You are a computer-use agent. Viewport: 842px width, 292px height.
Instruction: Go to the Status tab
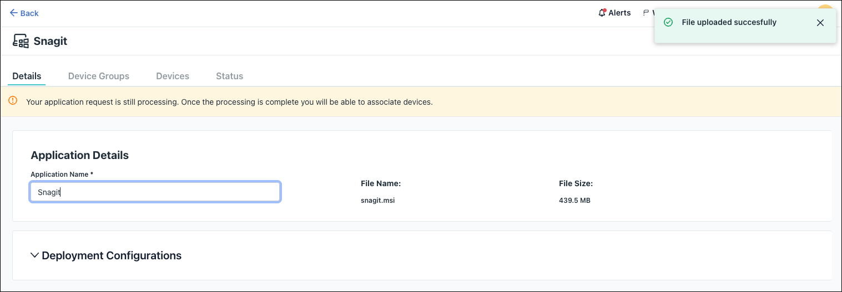click(x=229, y=76)
